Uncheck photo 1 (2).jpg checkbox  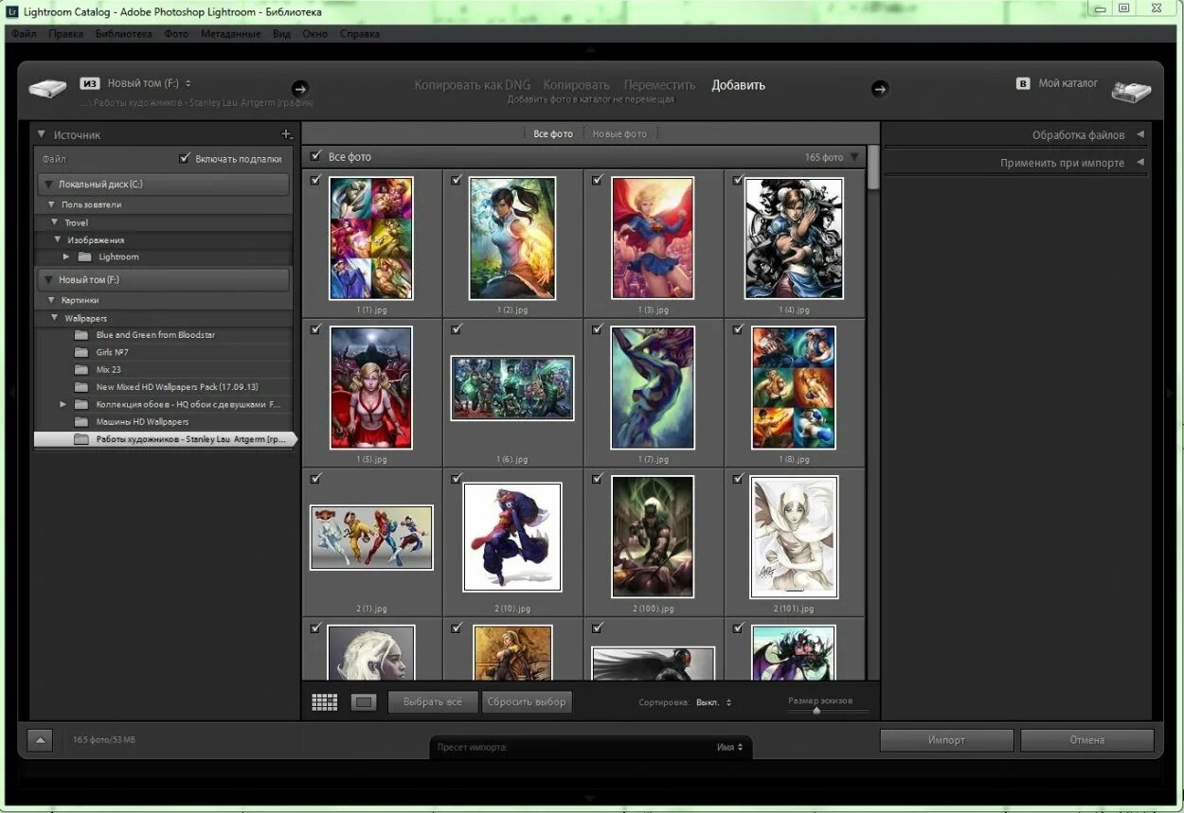point(457,180)
